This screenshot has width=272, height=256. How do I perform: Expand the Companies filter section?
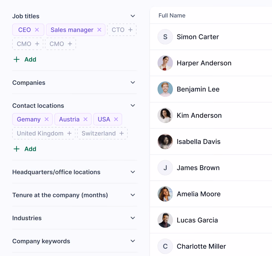133,83
